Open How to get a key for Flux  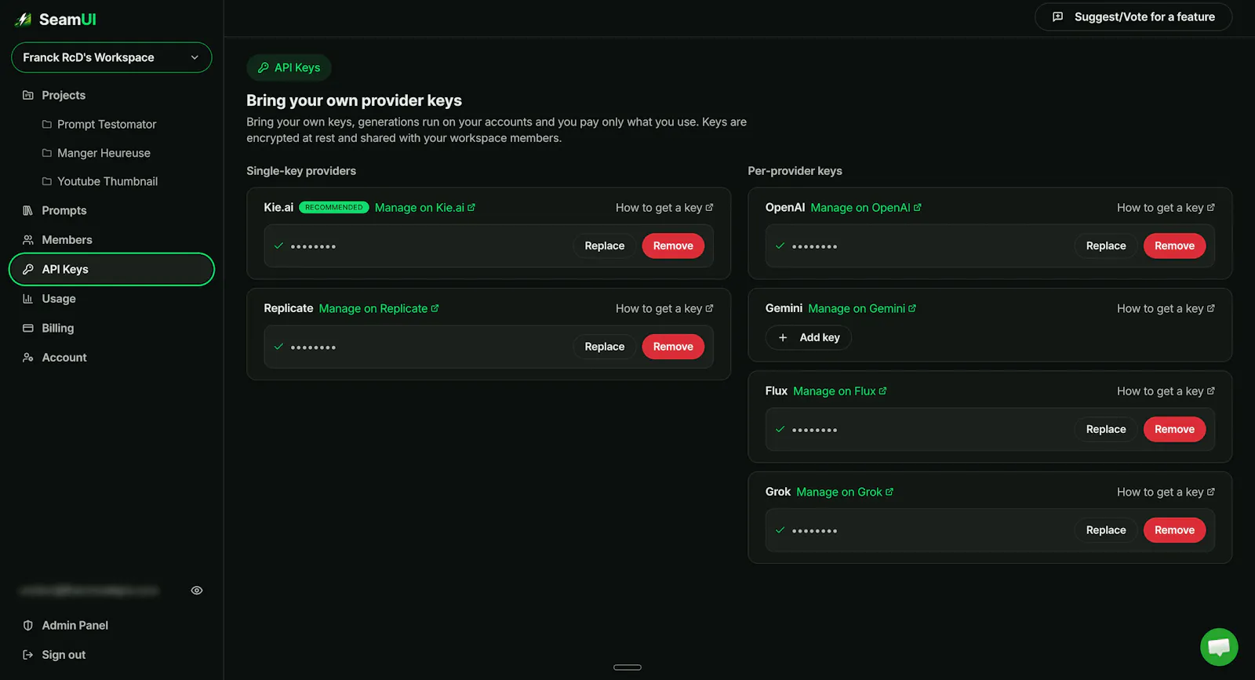(1166, 391)
